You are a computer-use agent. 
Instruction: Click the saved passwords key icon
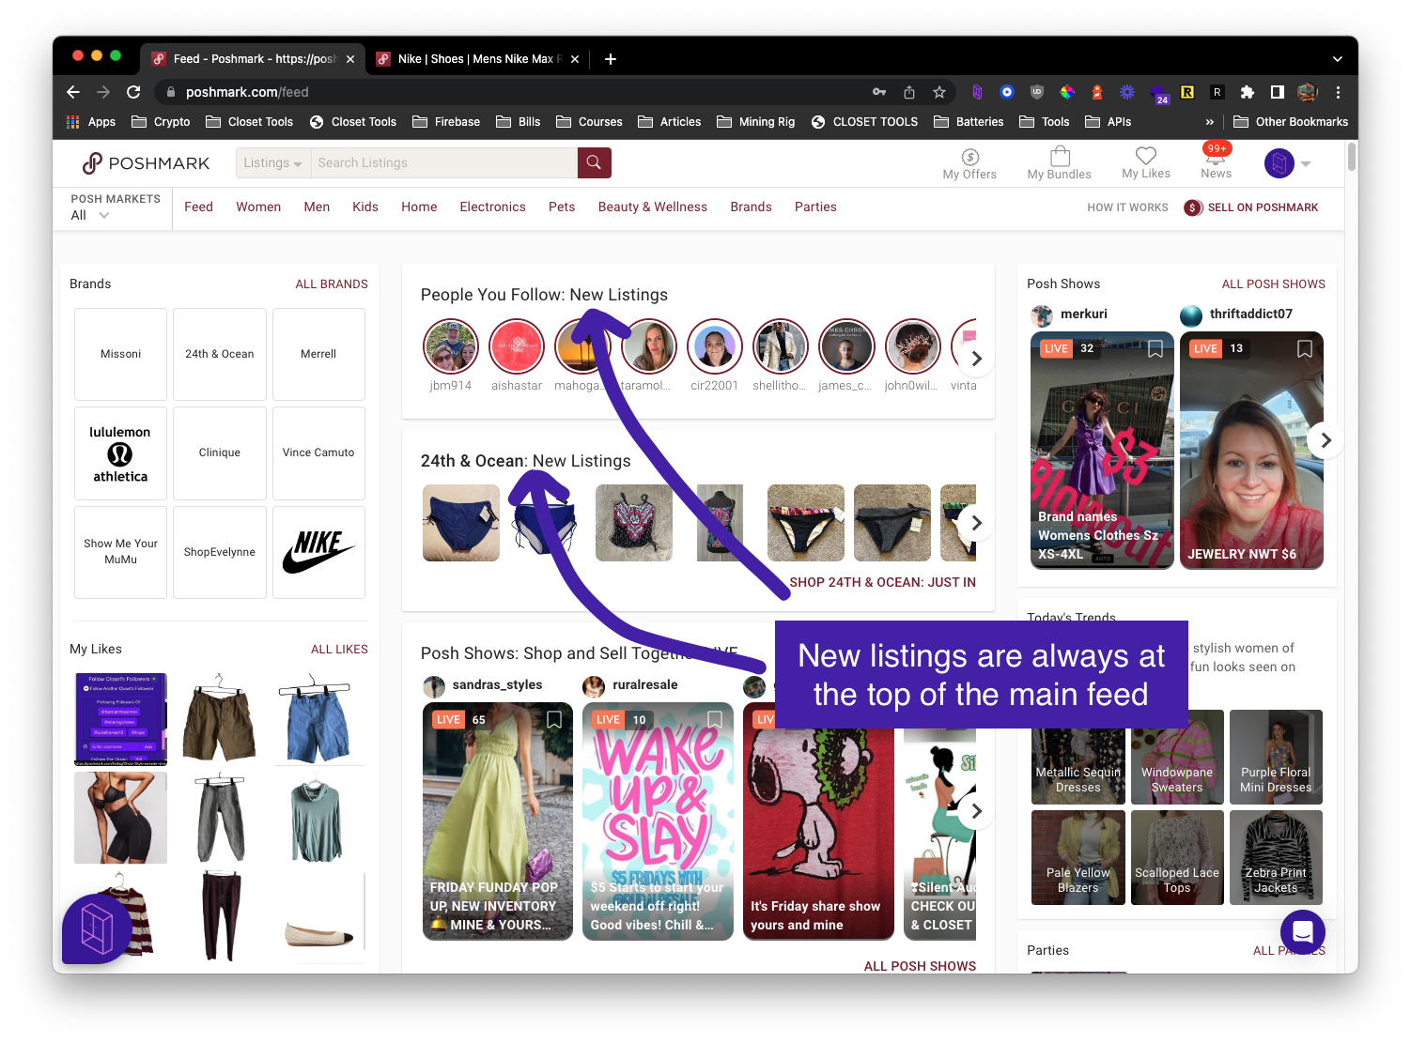879,92
